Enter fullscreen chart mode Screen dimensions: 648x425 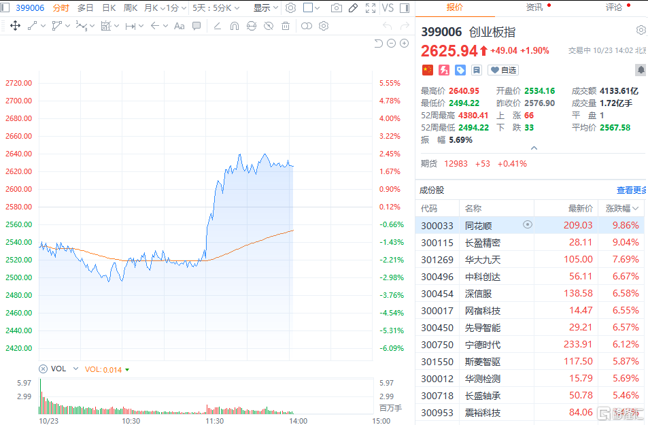371,8
